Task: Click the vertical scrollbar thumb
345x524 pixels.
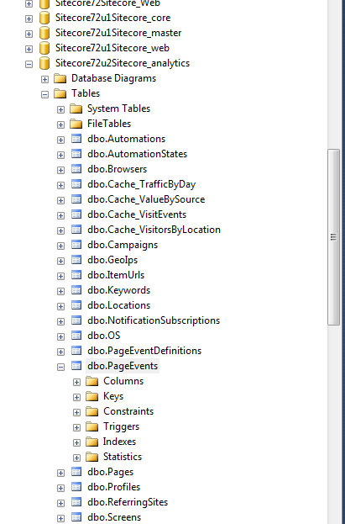Action: click(x=333, y=237)
